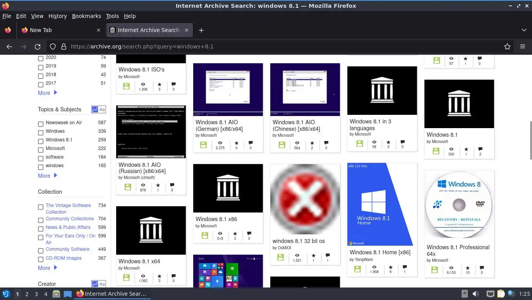Screen dimensions: 532x300
Task: Open the Bookmarks menu
Action: 86,16
